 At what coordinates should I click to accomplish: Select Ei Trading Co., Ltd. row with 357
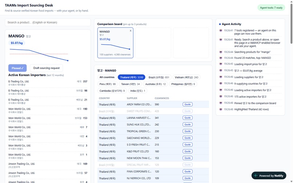48,83
